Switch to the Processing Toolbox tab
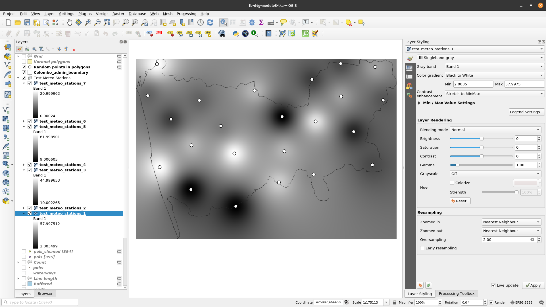This screenshot has height=307, width=546. pyautogui.click(x=457, y=293)
